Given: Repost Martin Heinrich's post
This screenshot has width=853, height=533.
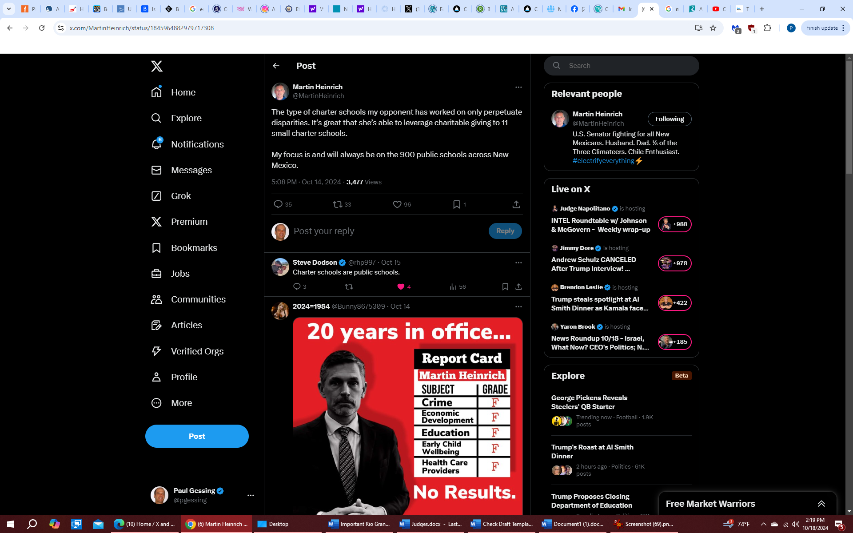Looking at the screenshot, I should pyautogui.click(x=338, y=204).
